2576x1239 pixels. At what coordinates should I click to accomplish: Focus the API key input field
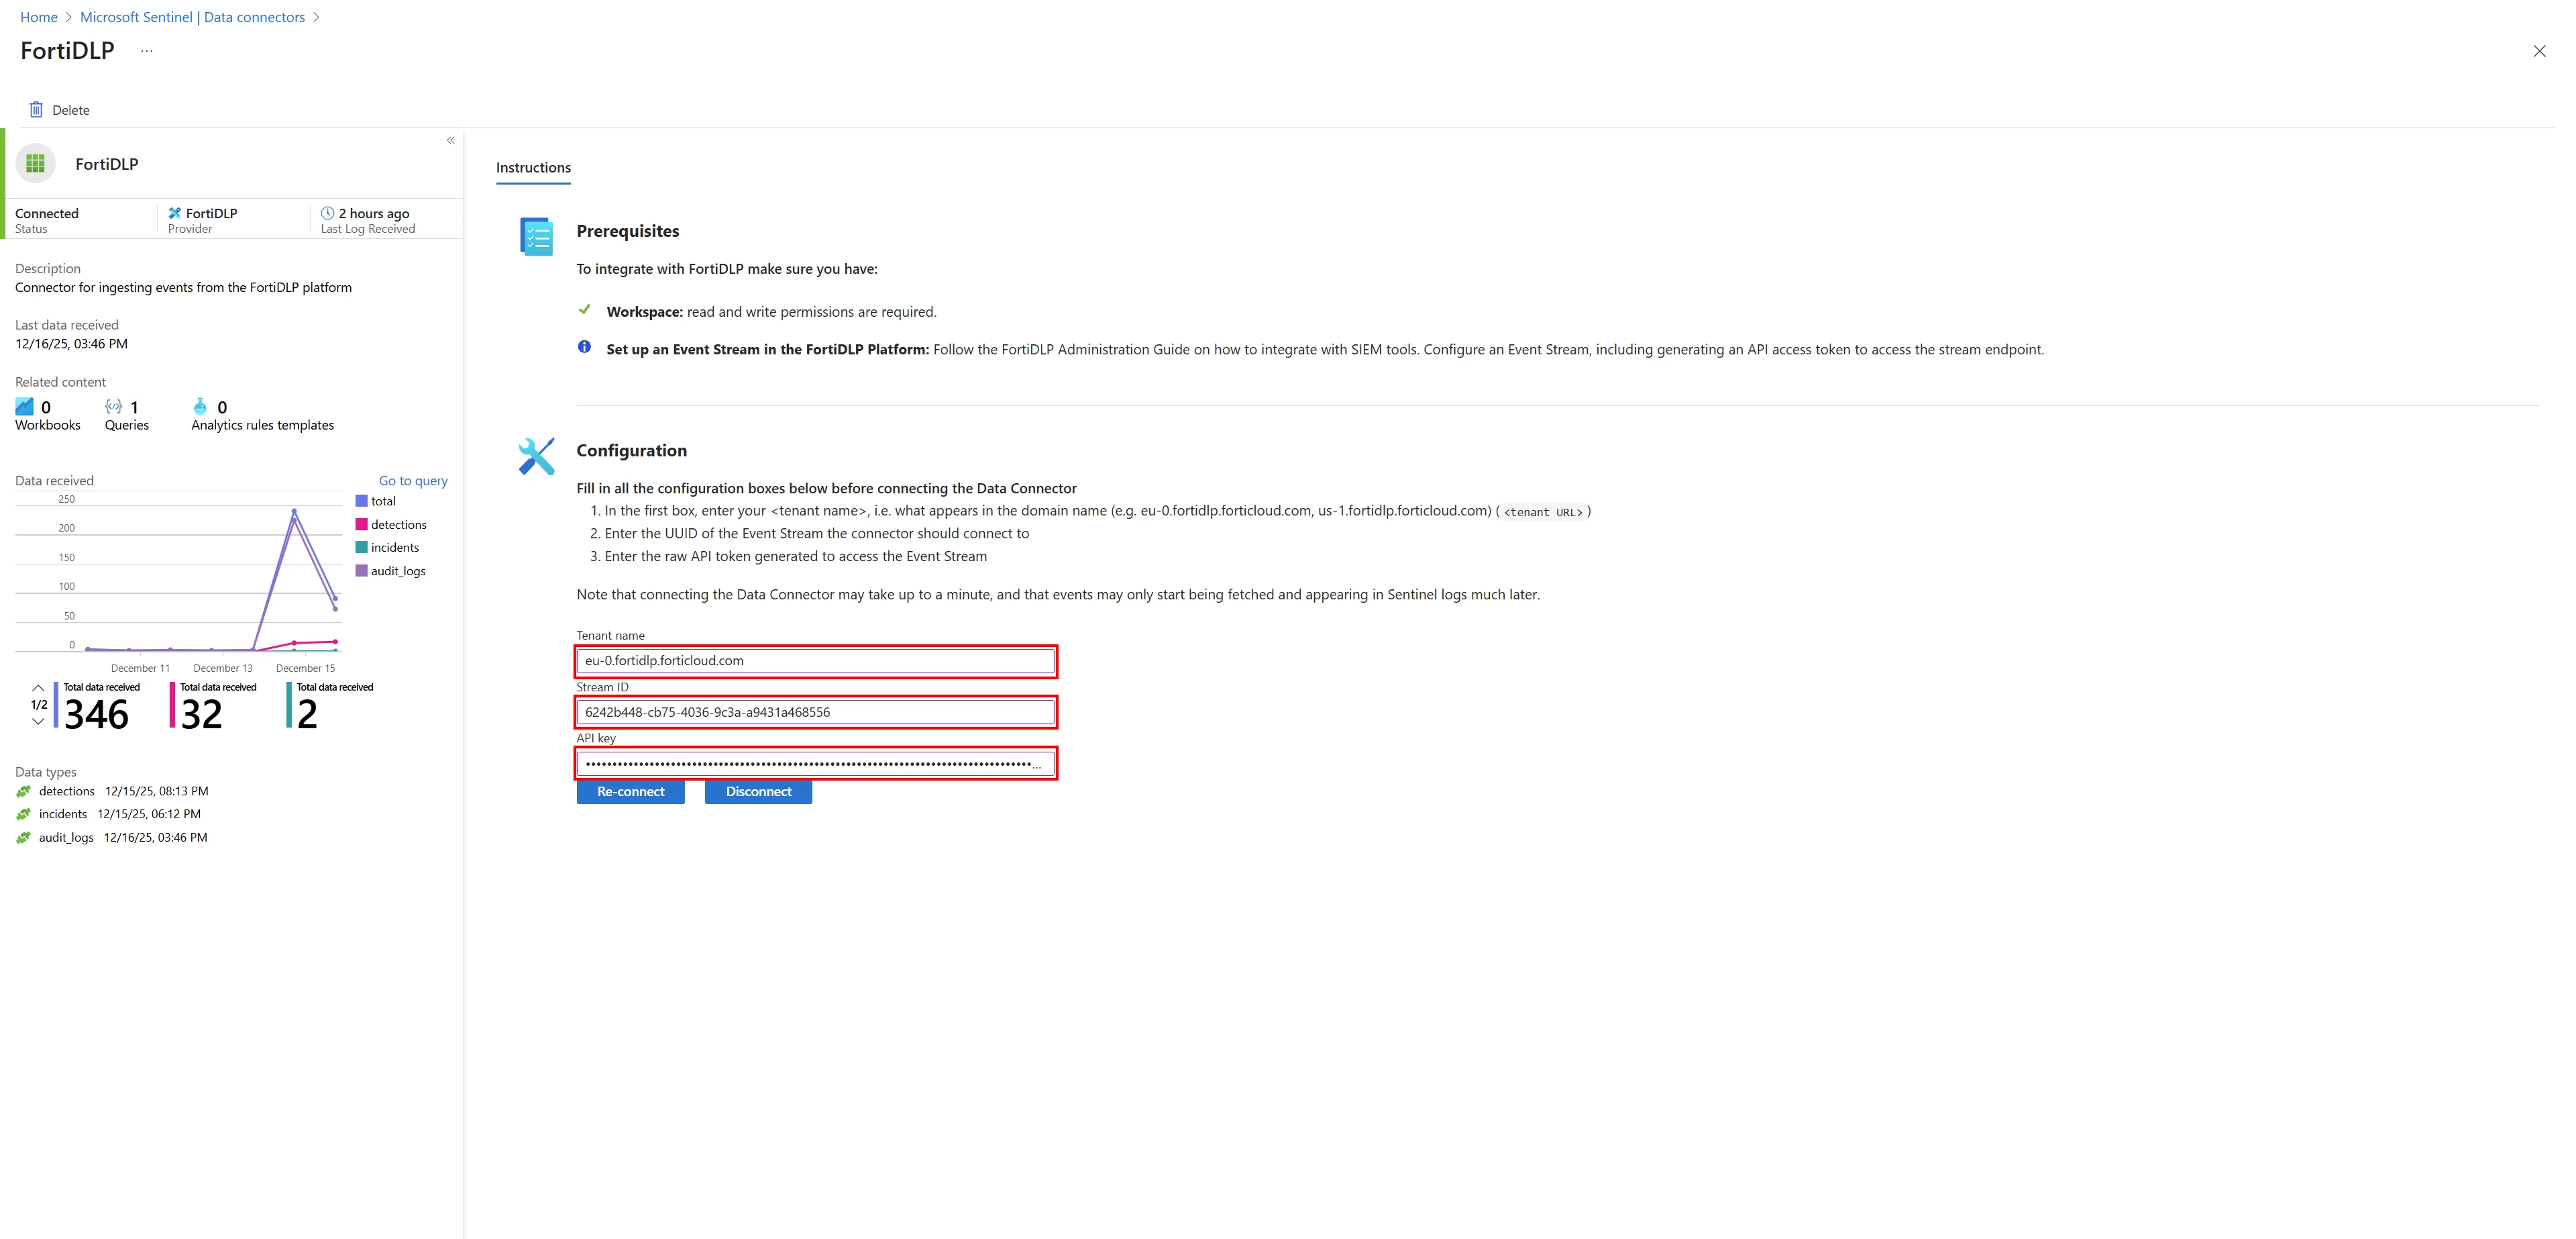pyautogui.click(x=816, y=764)
